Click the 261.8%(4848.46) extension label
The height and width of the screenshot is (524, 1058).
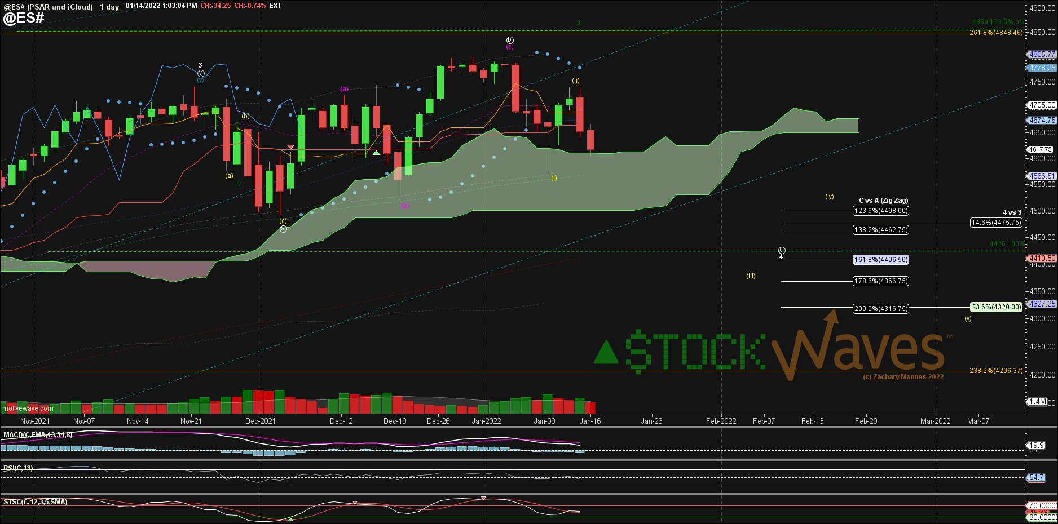tap(996, 33)
